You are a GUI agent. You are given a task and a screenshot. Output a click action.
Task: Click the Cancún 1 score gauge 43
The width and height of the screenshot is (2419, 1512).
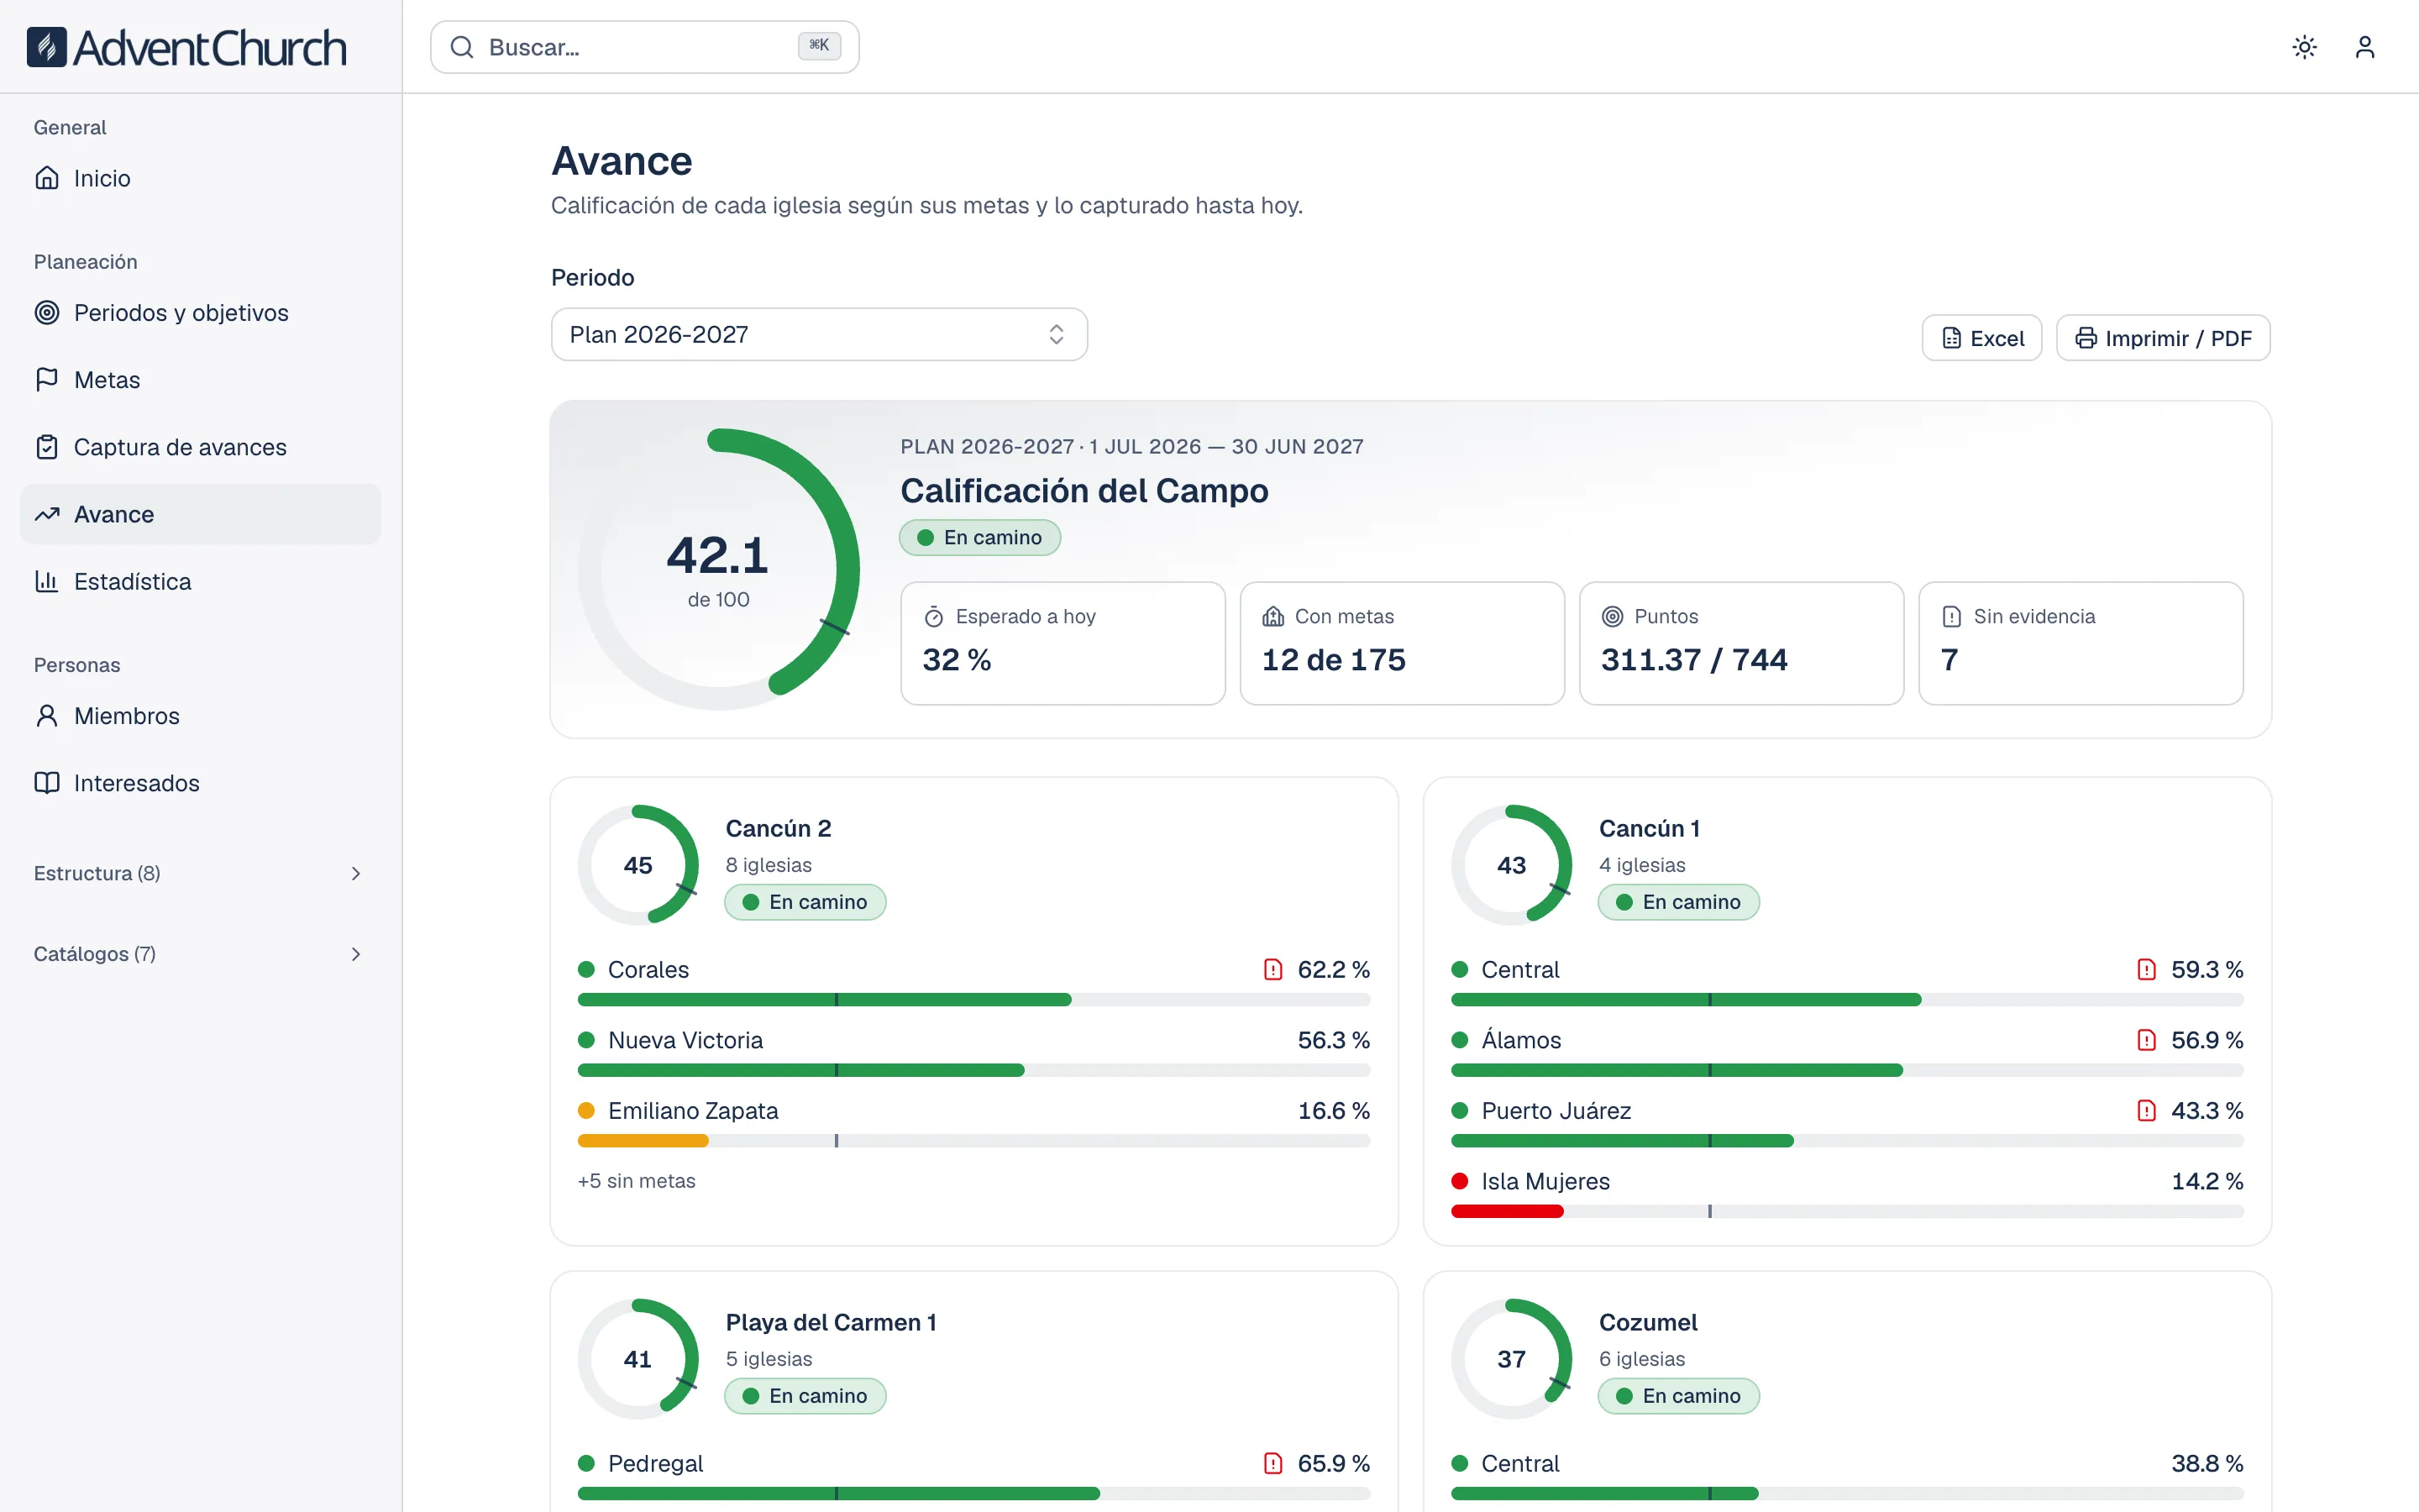pyautogui.click(x=1511, y=865)
